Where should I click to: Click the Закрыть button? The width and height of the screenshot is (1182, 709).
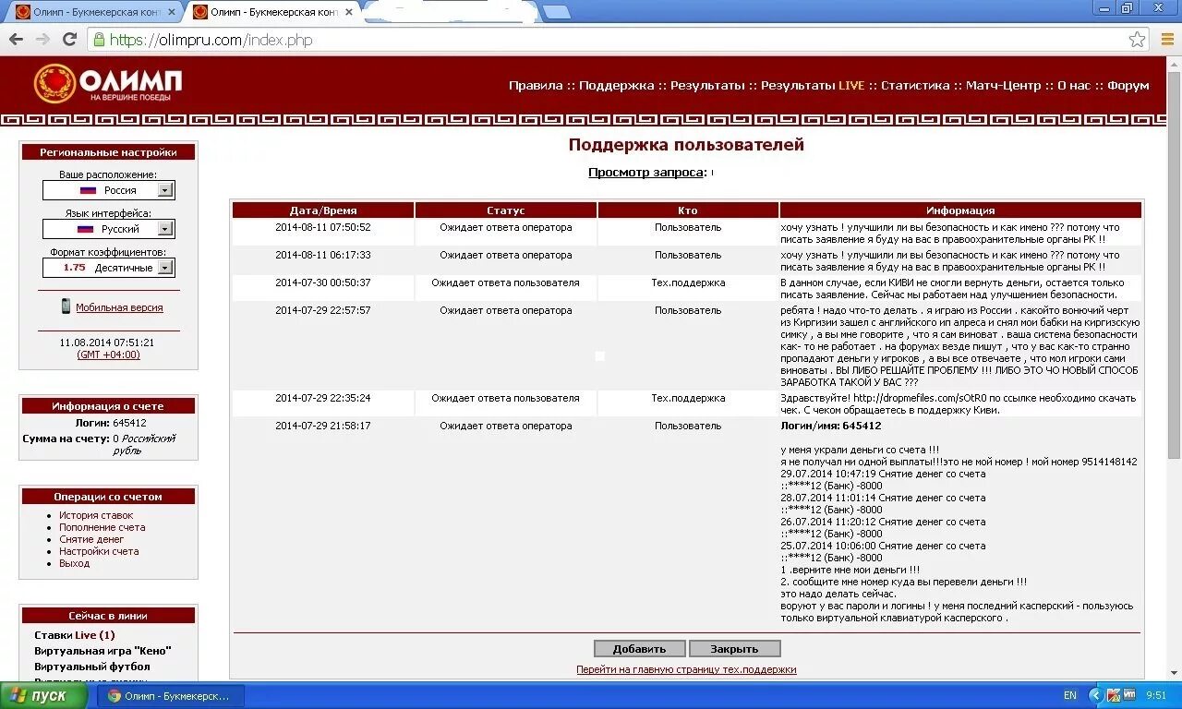(x=735, y=648)
